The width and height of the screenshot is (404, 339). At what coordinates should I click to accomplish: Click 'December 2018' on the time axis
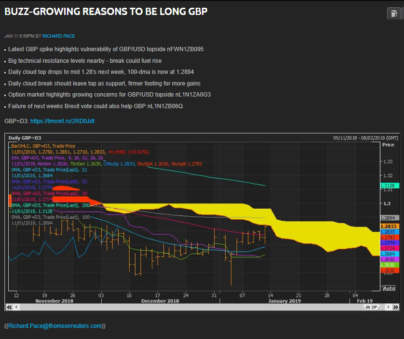point(160,301)
